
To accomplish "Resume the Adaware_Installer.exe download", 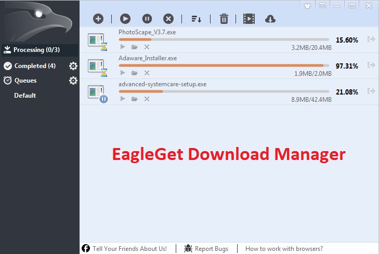I will [123, 73].
